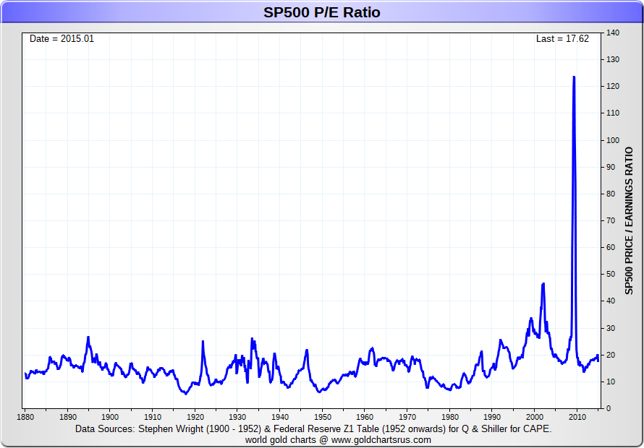Click the 60 y-axis label
This screenshot has height=448, width=644.
click(x=611, y=247)
